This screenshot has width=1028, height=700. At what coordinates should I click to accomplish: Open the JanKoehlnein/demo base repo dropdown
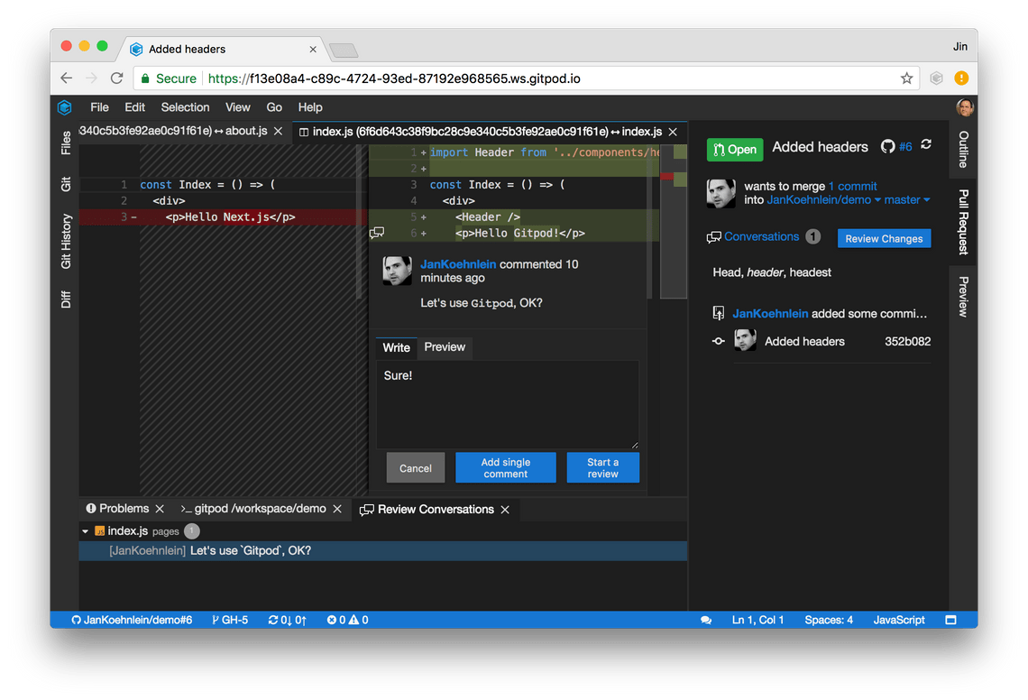coord(823,200)
